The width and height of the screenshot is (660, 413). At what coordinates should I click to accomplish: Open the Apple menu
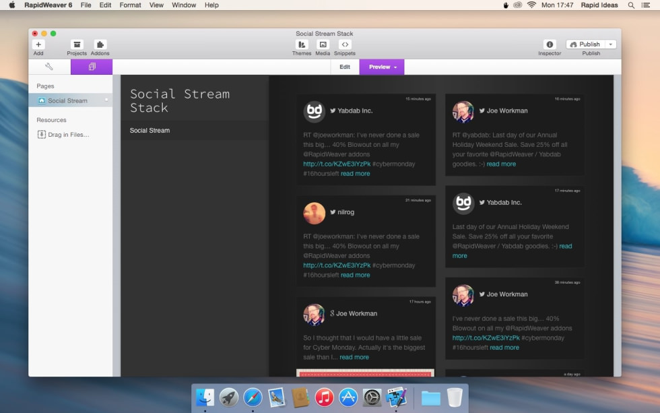click(12, 5)
